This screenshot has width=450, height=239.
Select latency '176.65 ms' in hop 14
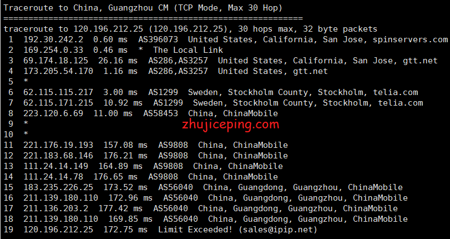pyautogui.click(x=115, y=177)
